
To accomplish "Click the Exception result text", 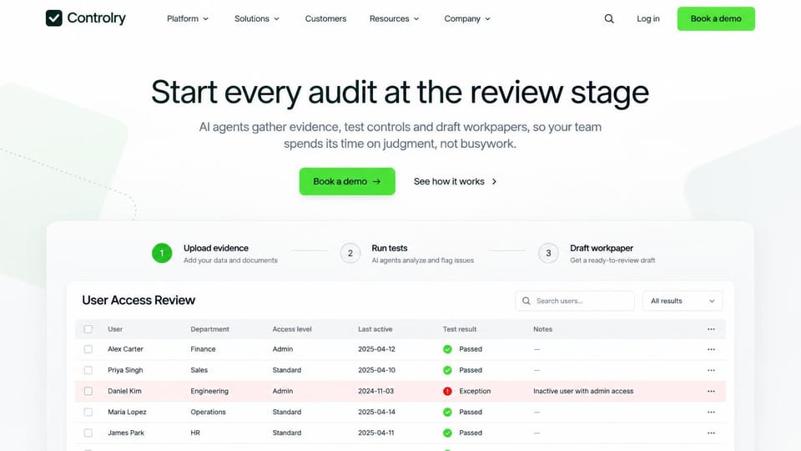I will [475, 391].
